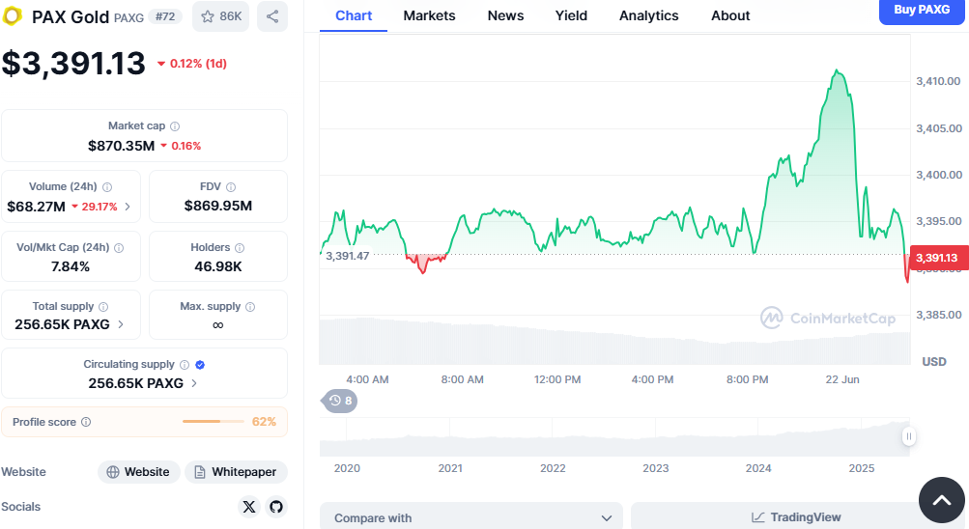
Task: Open the chart history events badge 8
Action: pyautogui.click(x=339, y=402)
